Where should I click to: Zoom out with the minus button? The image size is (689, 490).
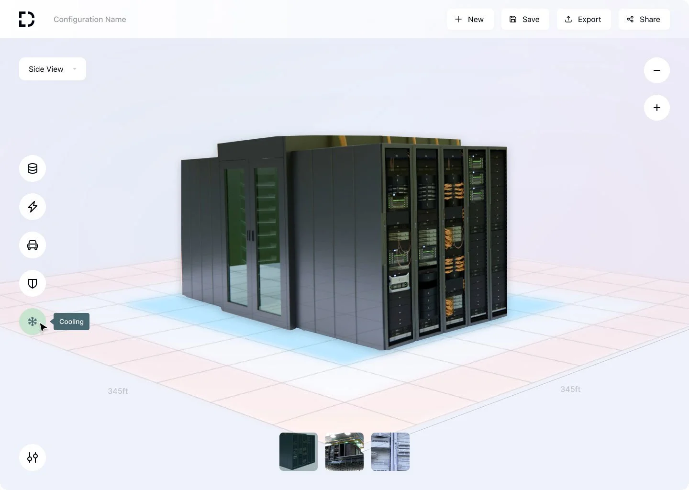[x=657, y=70]
